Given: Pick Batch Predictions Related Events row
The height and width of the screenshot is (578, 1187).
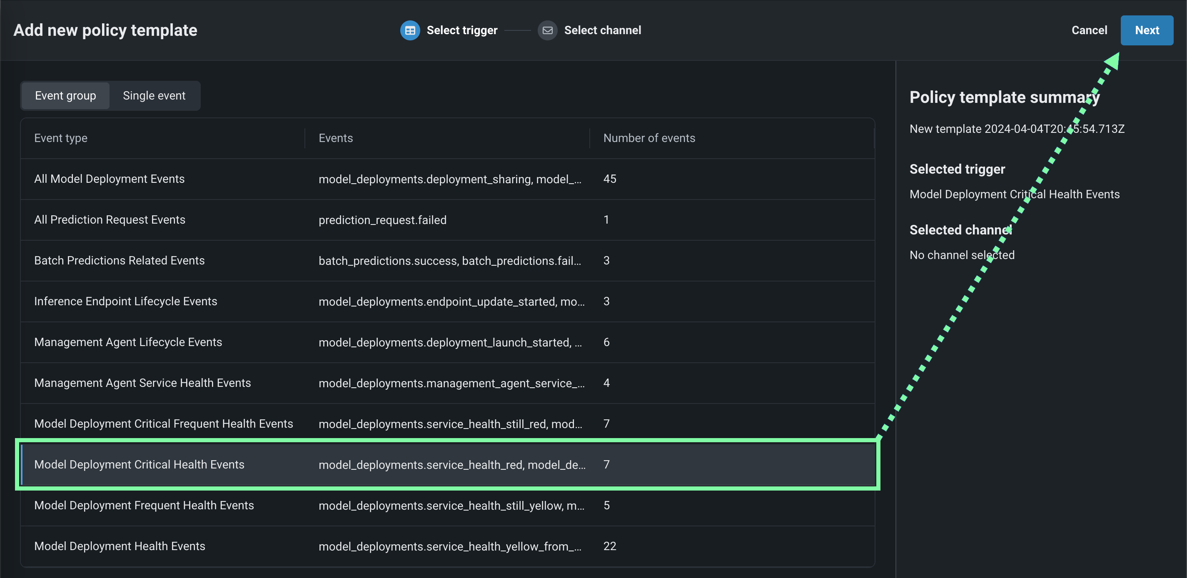Looking at the screenshot, I should coord(120,260).
